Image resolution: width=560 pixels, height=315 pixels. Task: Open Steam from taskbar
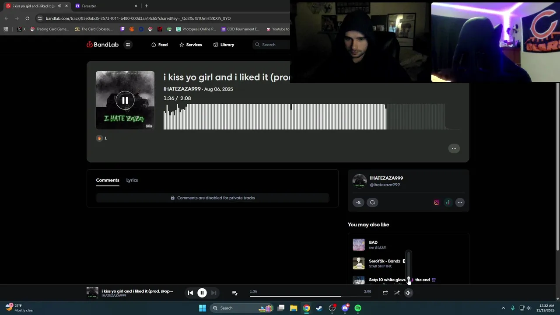pos(319,308)
